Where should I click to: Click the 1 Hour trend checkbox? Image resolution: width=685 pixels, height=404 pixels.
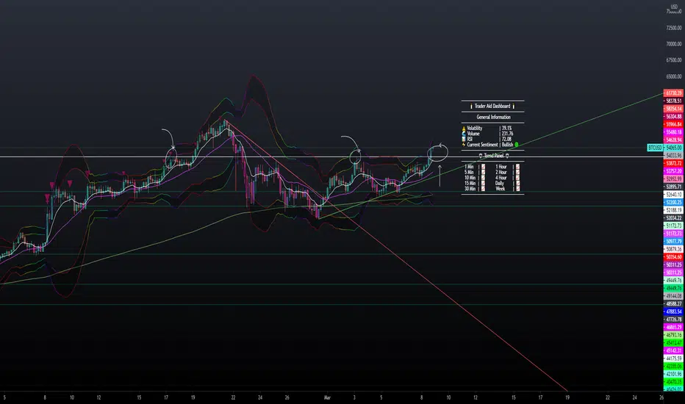517,167
